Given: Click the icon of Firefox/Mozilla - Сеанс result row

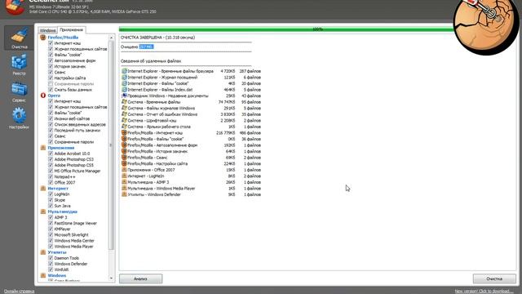Looking at the screenshot, I should [x=124, y=158].
